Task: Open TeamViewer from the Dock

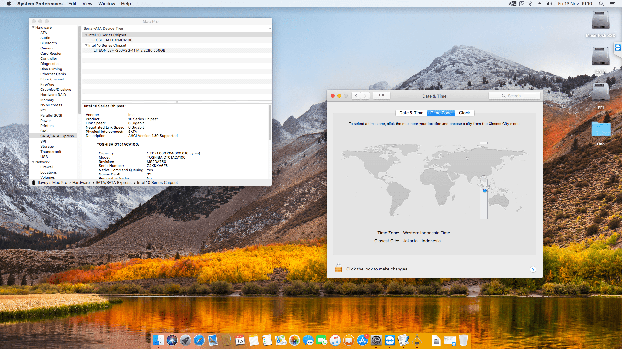Action: [x=390, y=340]
